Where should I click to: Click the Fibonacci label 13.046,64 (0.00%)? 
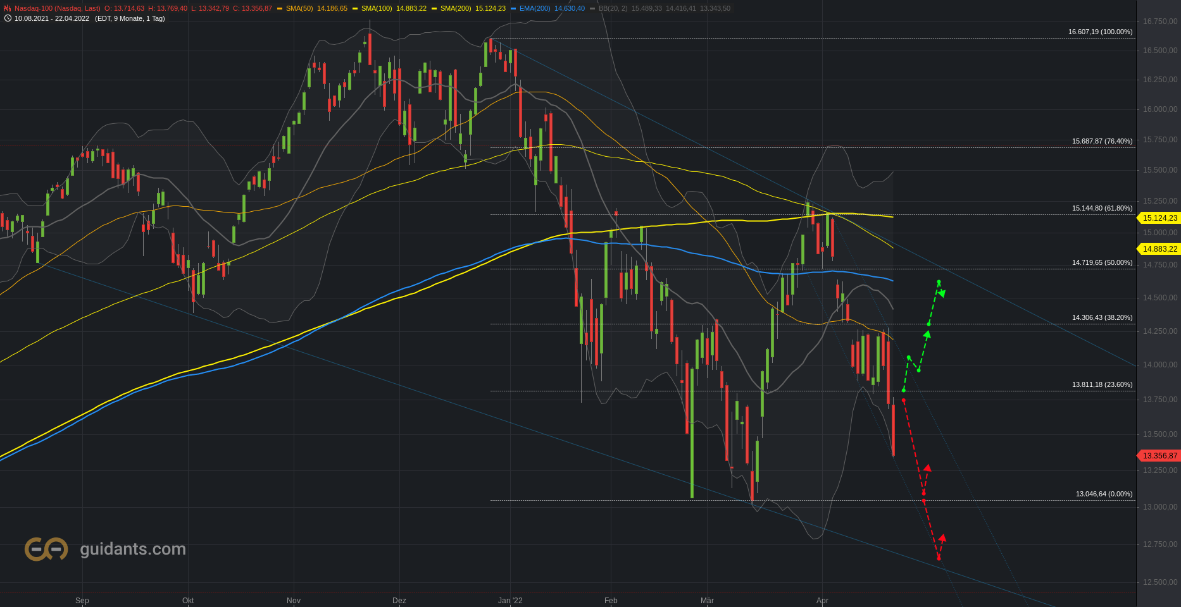click(1104, 494)
